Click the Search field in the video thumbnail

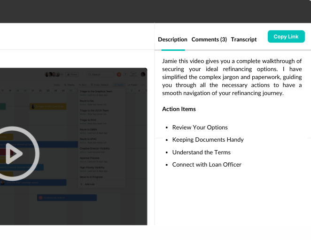point(101,74)
